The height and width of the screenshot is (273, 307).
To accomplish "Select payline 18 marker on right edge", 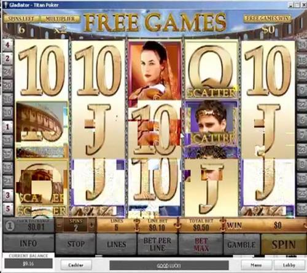I will point(302,60).
